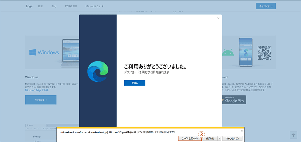Click the 閉じる button in dialog
Screen dimensions: 301x142
tap(135, 83)
